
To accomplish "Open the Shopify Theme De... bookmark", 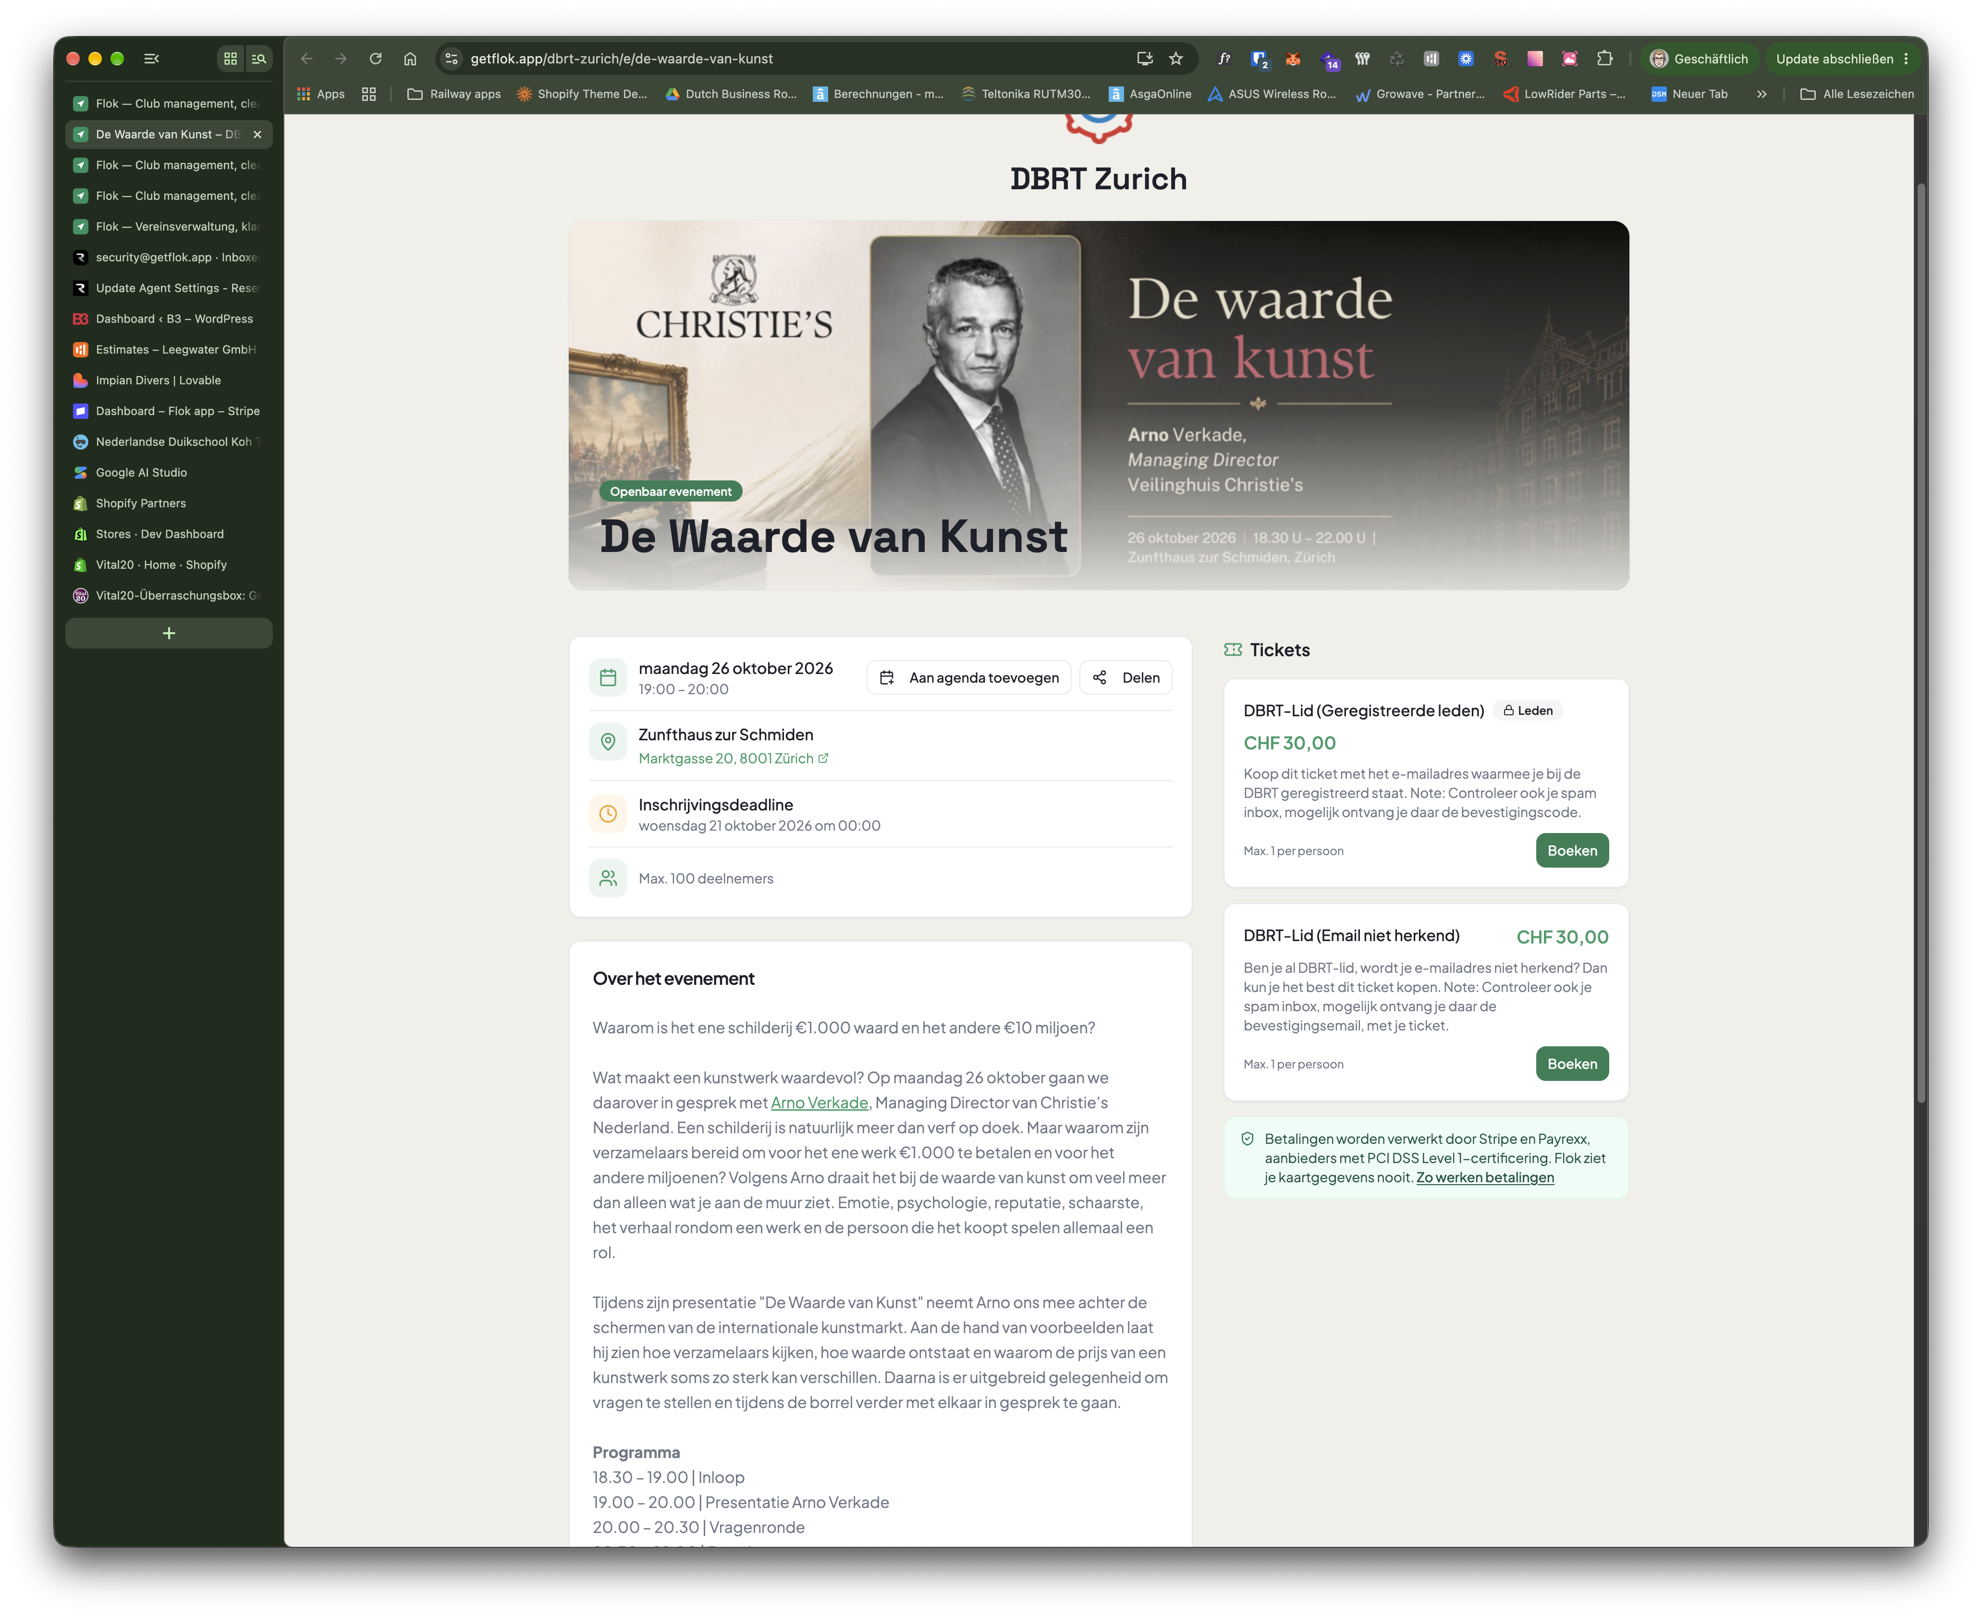I will tap(581, 94).
